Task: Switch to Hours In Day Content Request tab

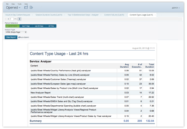Action: 18,15
